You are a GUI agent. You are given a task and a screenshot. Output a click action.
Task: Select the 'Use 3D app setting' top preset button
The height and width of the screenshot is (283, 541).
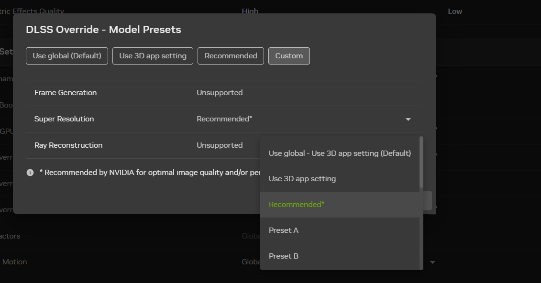[153, 56]
